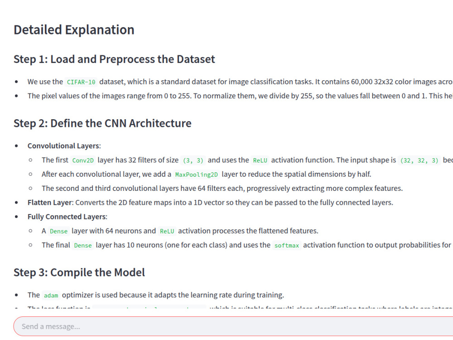Select the adam optimizer code text

coord(51,296)
